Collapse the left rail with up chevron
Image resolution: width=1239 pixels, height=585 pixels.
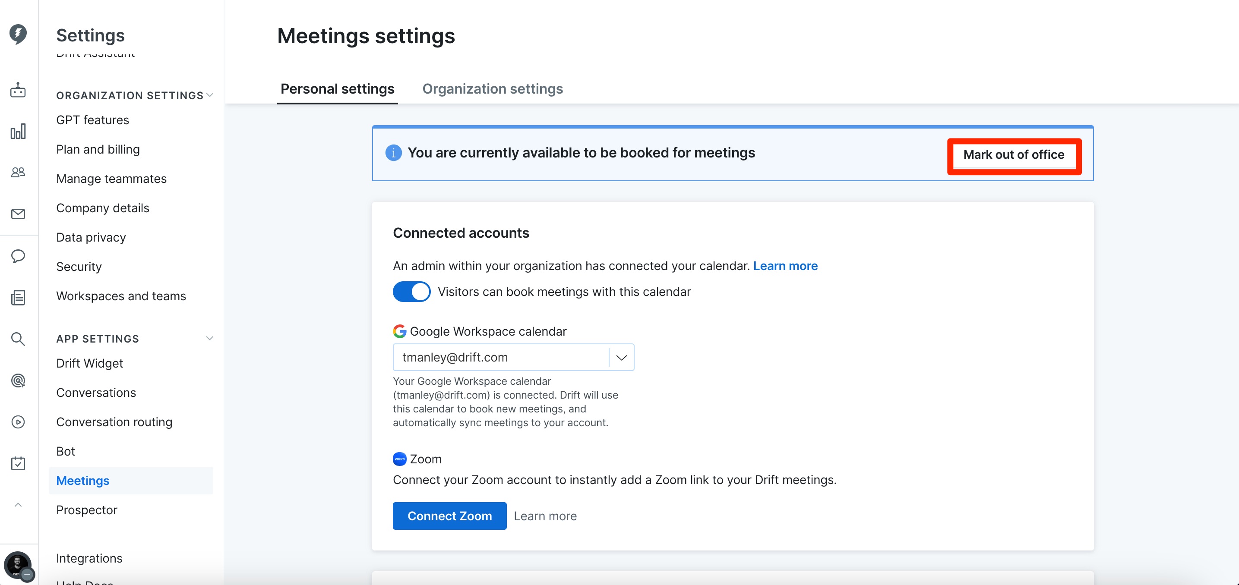tap(18, 505)
